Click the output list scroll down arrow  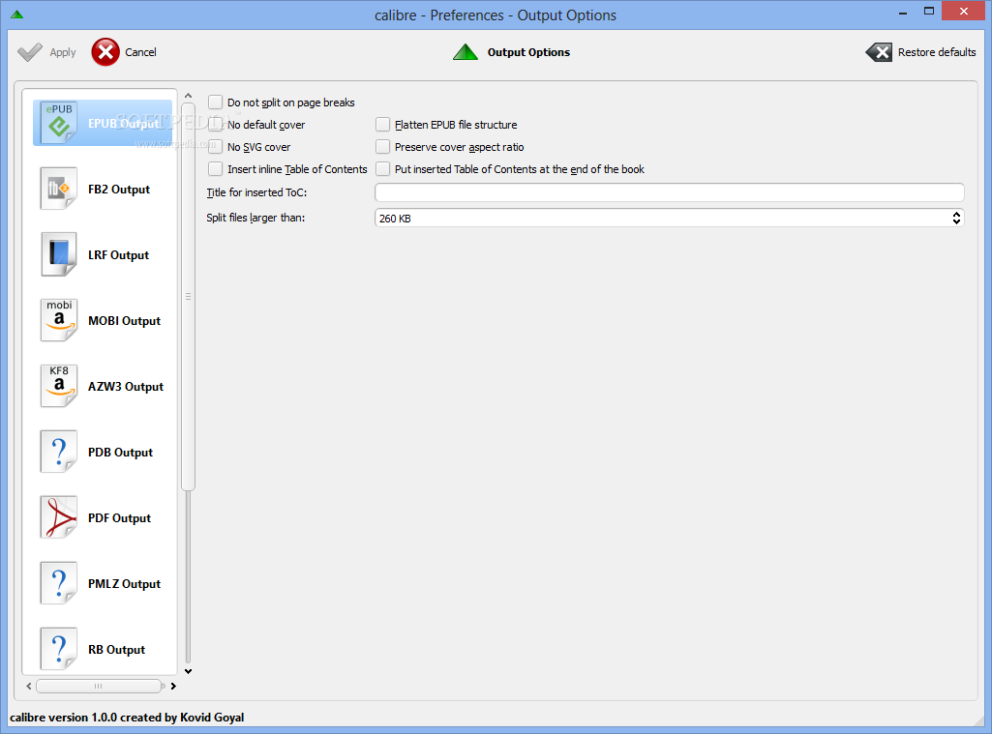(x=188, y=671)
